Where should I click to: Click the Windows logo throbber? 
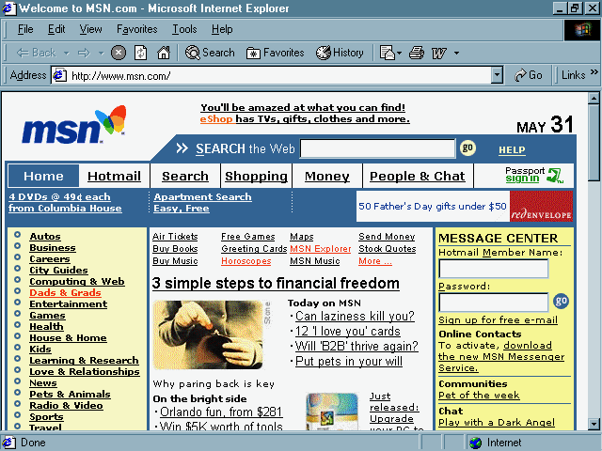(x=582, y=29)
